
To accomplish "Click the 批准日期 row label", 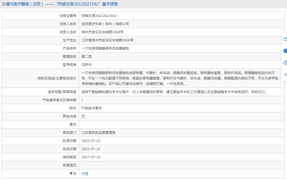I will [x=69, y=141].
